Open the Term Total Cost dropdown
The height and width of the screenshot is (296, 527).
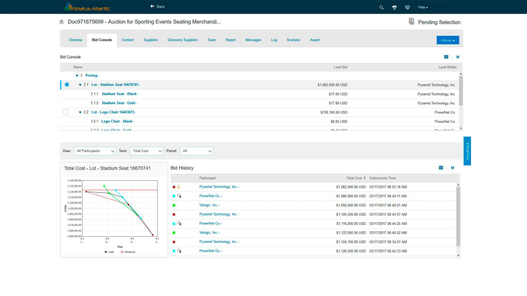147,151
